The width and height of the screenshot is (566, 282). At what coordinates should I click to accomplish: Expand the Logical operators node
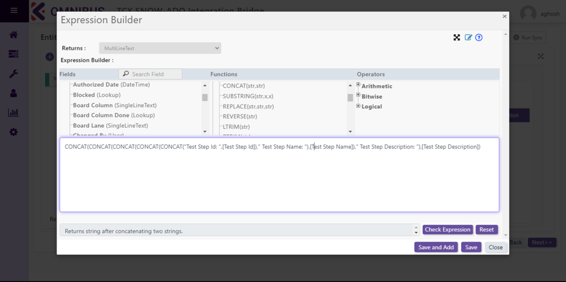click(359, 106)
